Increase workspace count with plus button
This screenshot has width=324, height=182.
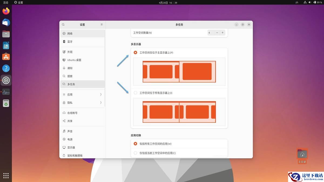click(x=222, y=33)
